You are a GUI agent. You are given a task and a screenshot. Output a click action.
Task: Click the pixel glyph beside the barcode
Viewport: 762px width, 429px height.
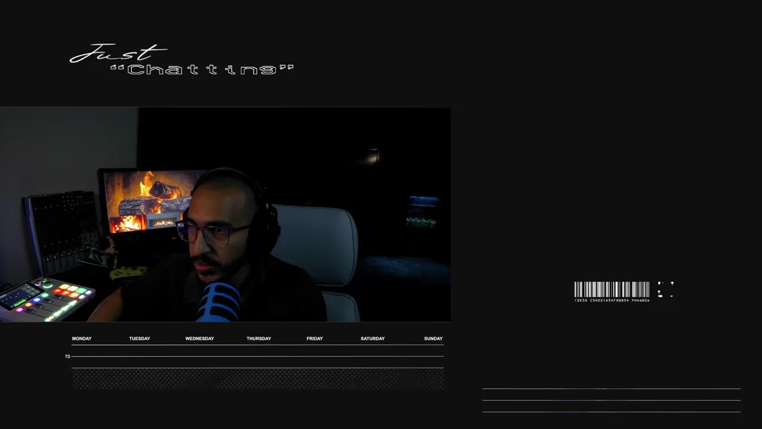pyautogui.click(x=666, y=290)
